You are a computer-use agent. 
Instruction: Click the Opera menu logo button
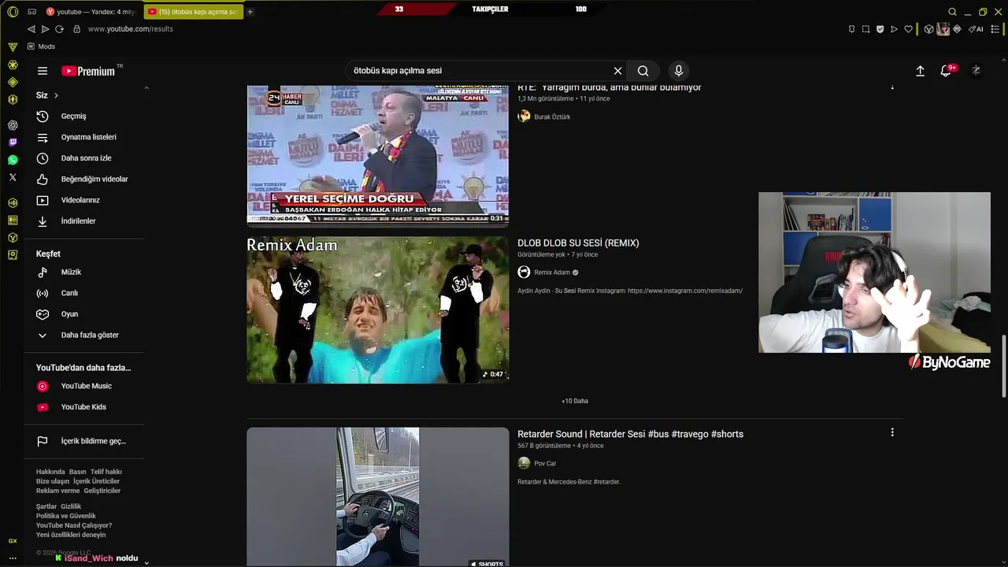[13, 12]
